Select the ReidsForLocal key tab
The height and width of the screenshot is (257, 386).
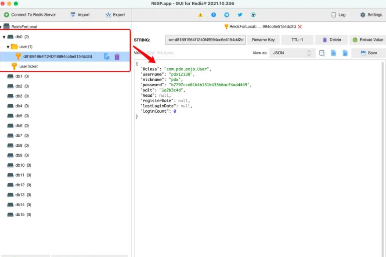pyautogui.click(x=263, y=26)
